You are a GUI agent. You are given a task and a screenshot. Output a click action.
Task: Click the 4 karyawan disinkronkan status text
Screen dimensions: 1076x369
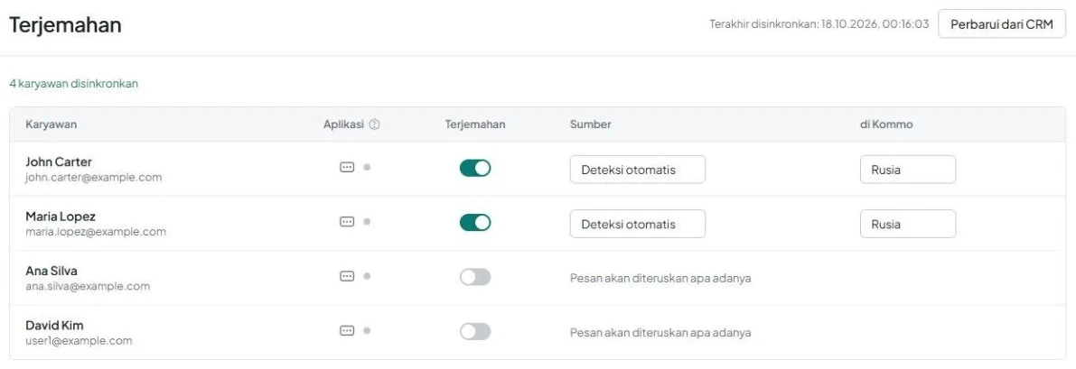(x=73, y=84)
